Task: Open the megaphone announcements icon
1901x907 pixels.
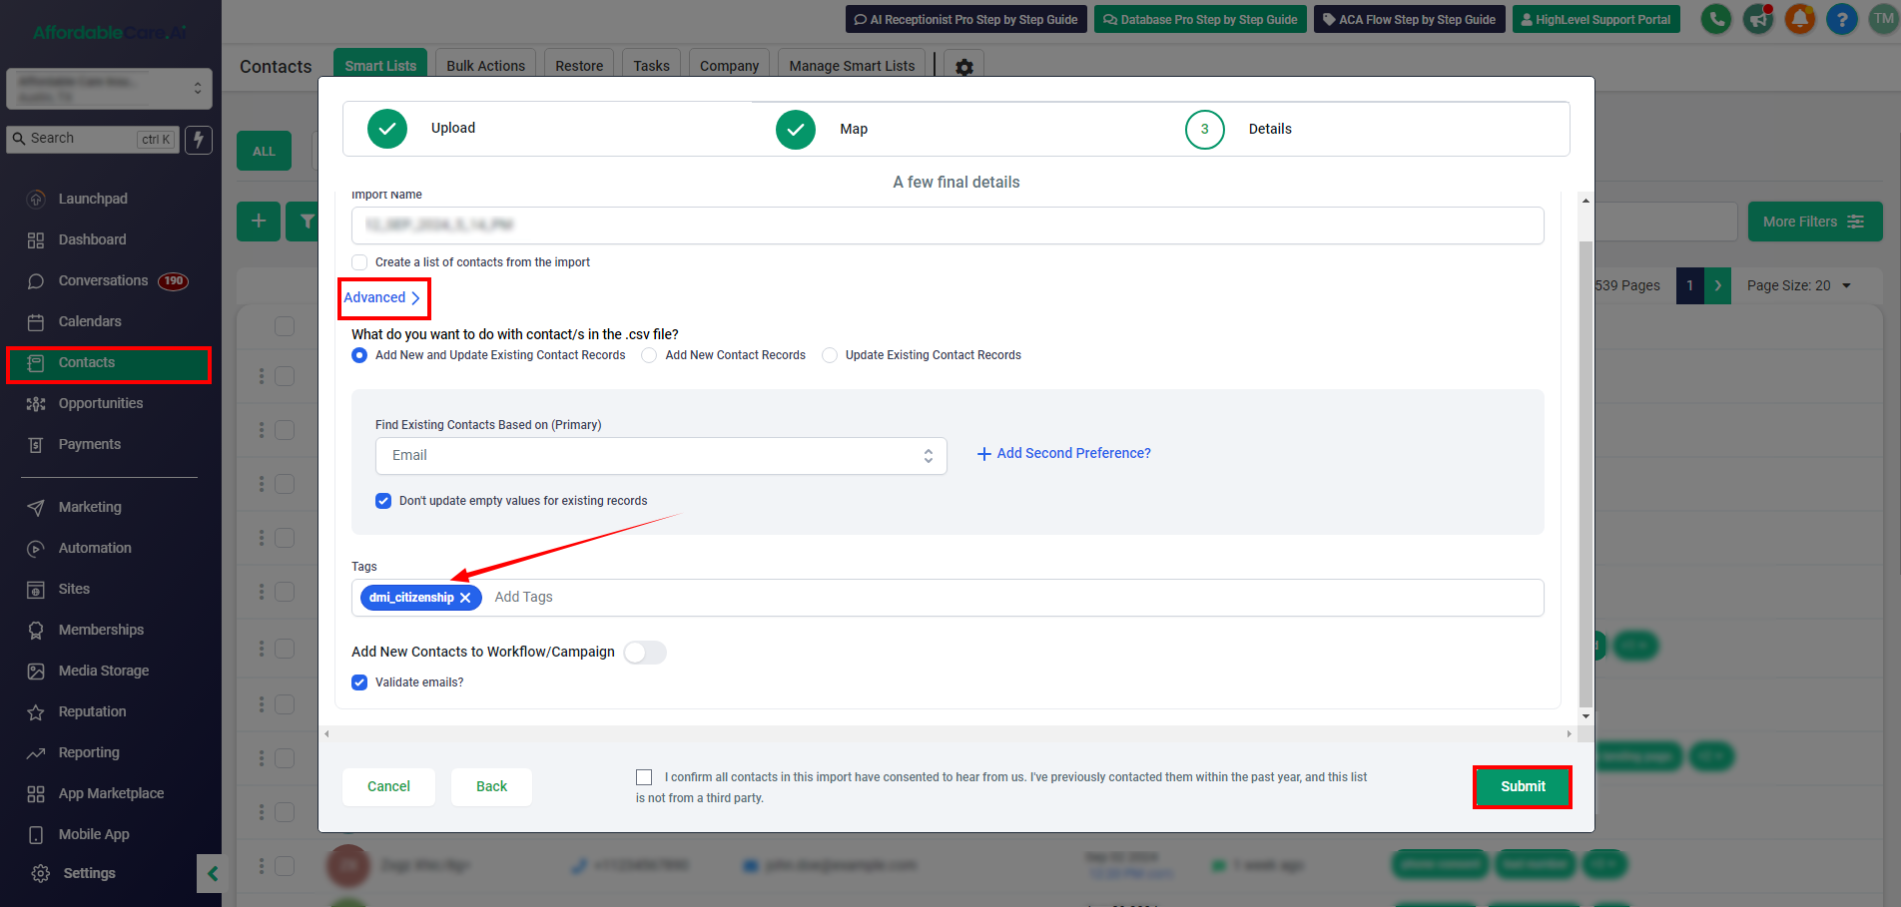Action: pos(1757,19)
